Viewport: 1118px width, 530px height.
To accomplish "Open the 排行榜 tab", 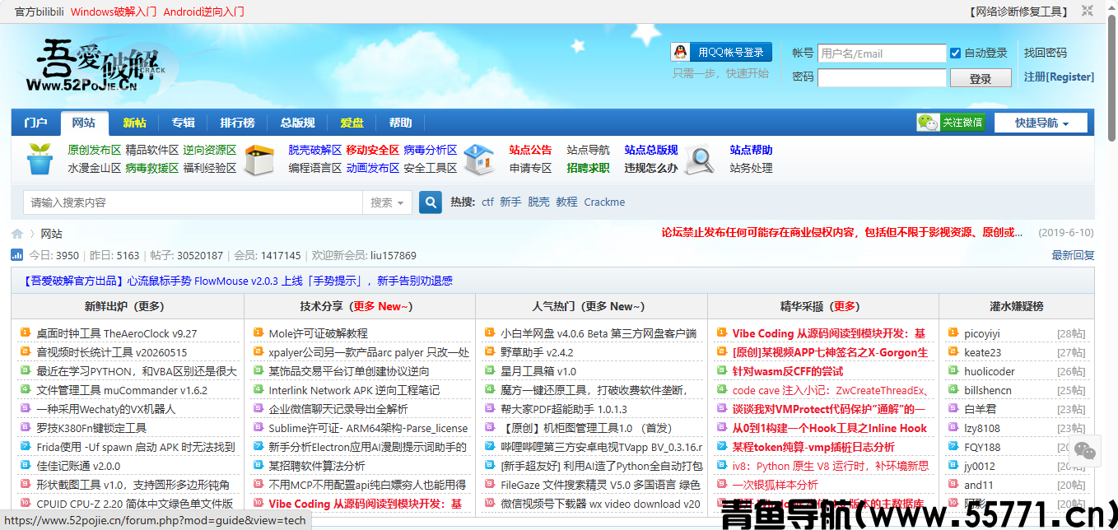I will click(237, 123).
